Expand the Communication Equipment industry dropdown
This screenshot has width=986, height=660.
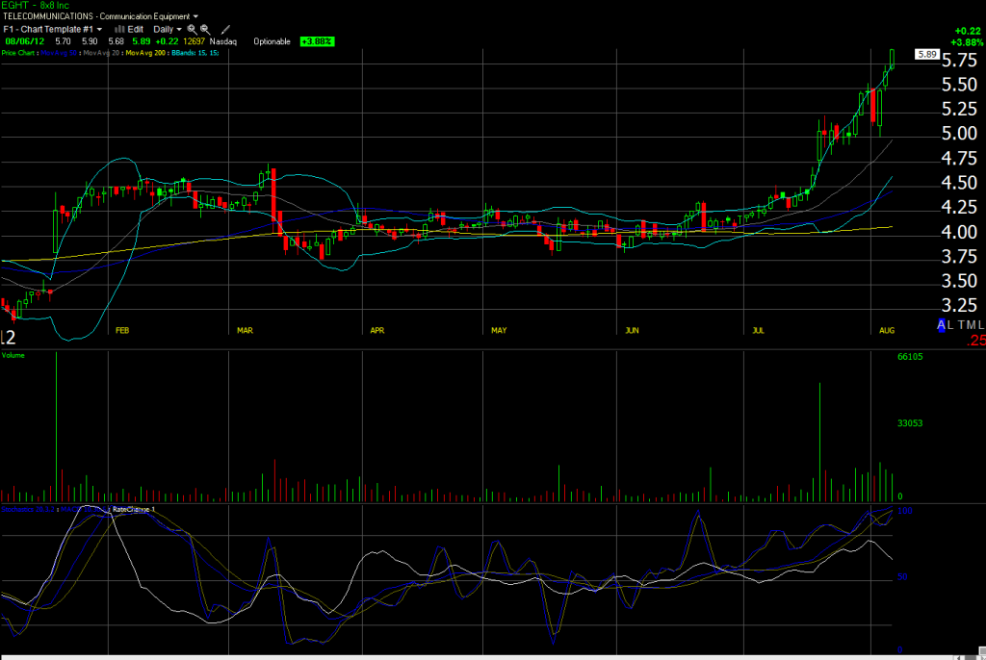point(149,16)
